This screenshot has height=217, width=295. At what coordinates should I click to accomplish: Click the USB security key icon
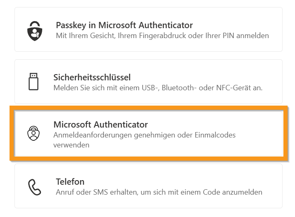click(34, 82)
